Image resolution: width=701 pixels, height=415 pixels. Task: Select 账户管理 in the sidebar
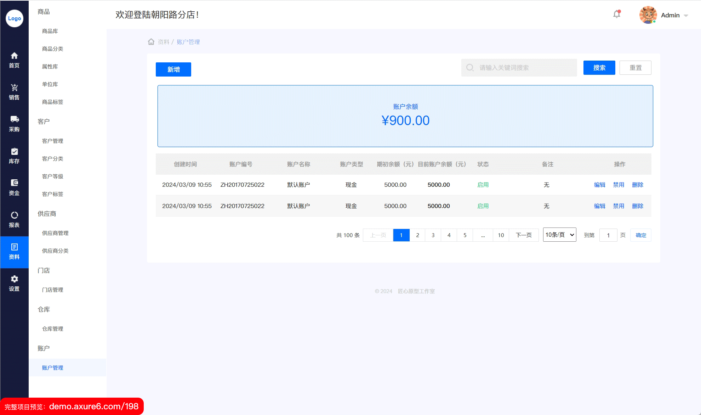(x=67, y=368)
